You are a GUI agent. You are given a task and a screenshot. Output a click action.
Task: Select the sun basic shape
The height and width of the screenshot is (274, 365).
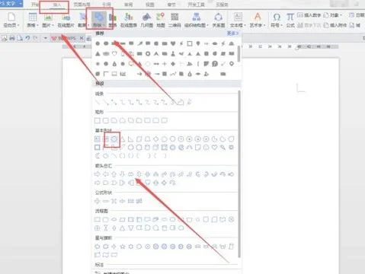coord(231,147)
